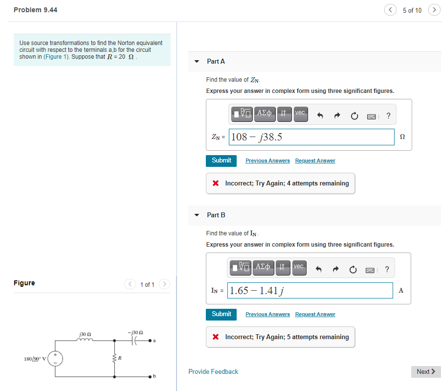
Task: Reset the Part A answer with circular arrow icon
Action: [354, 114]
